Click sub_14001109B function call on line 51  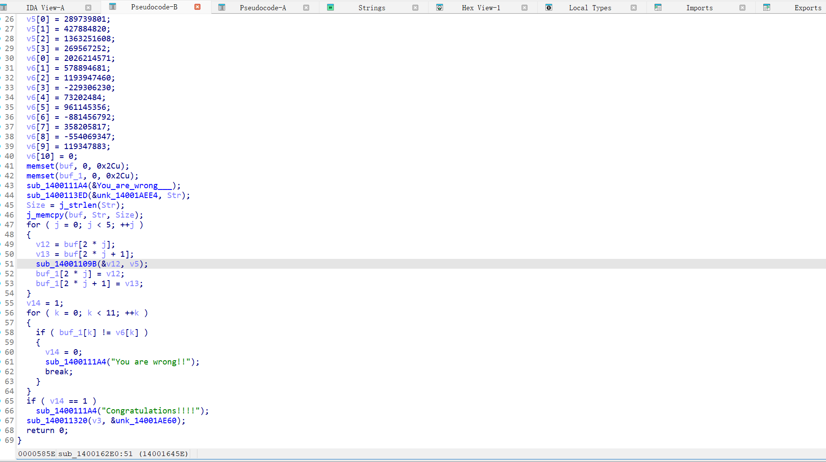pos(66,264)
